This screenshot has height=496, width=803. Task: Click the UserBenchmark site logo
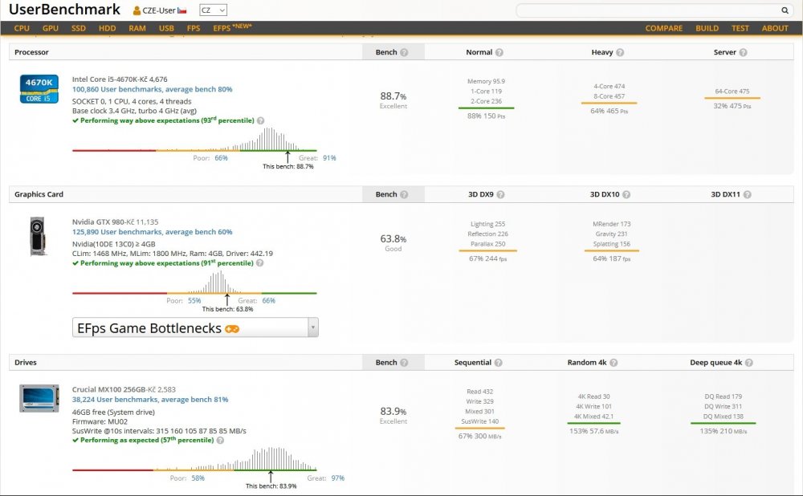click(x=64, y=10)
